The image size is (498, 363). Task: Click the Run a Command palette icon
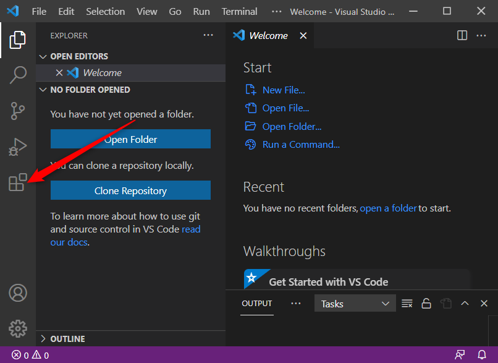click(251, 144)
